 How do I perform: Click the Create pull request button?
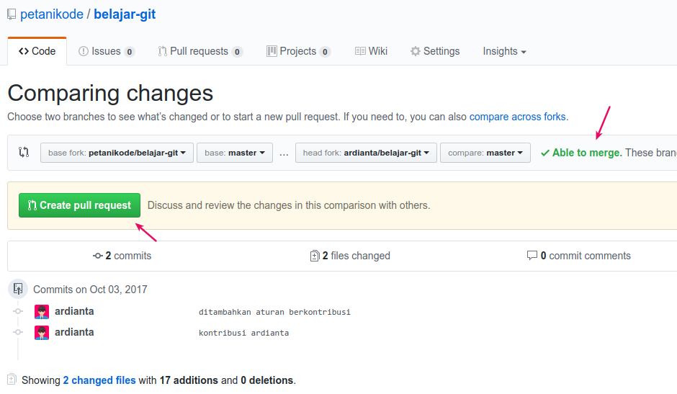[x=79, y=205]
